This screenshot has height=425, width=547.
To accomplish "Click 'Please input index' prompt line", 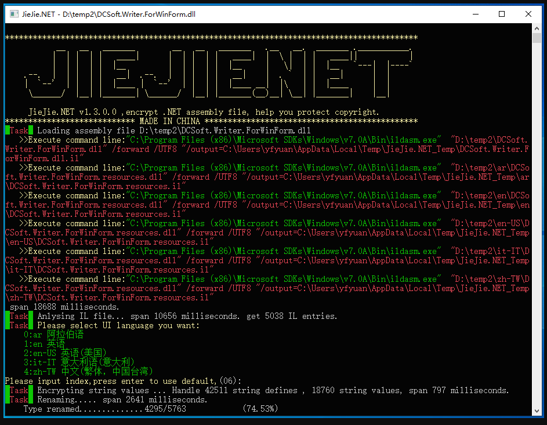I will point(123,381).
